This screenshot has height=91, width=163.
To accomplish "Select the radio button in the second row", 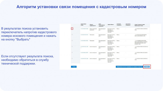I will click(x=72, y=35).
